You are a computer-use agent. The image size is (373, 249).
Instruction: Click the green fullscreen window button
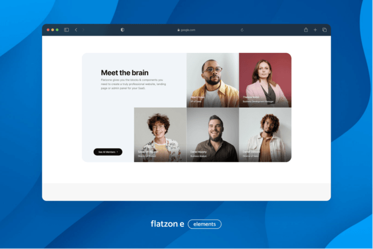click(57, 30)
